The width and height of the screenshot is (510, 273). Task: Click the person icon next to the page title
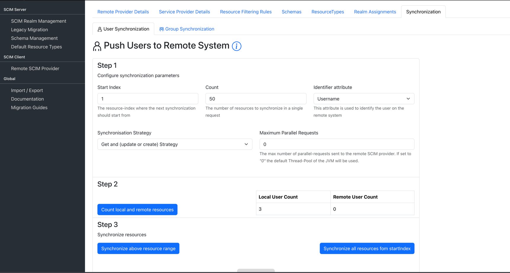coord(97,46)
